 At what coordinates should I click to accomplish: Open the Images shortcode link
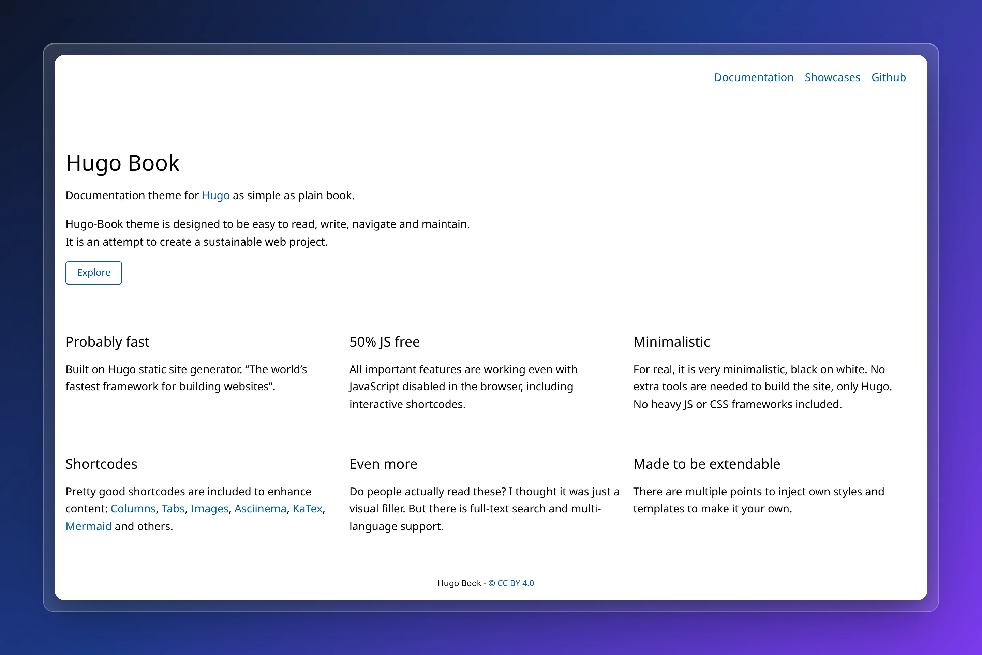click(x=209, y=509)
